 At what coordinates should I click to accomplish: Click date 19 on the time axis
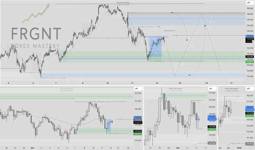[x=160, y=148]
